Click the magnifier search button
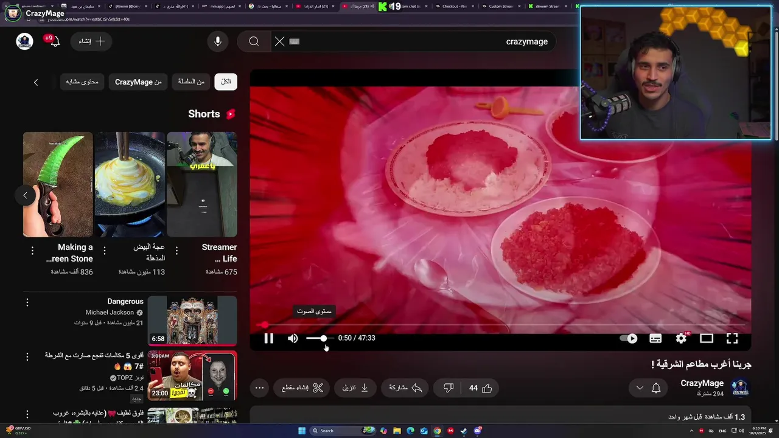The image size is (779, 438). point(254,41)
